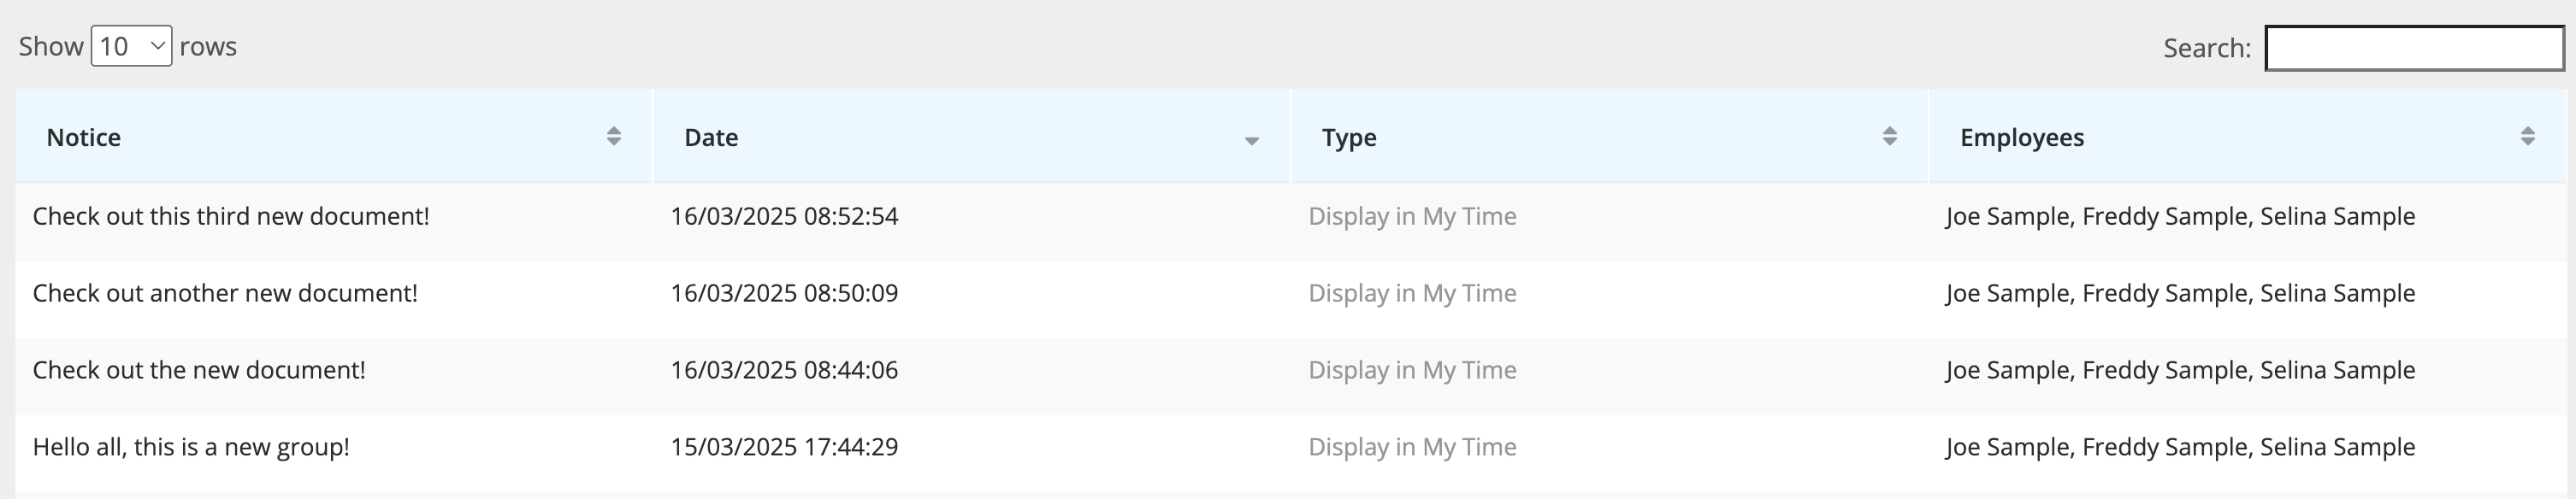2576x499 pixels.
Task: Open the rows-per-page dropdown
Action: click(x=131, y=47)
